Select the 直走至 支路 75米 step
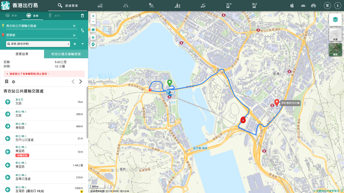Screen dimensions: 344x193 point(43,102)
